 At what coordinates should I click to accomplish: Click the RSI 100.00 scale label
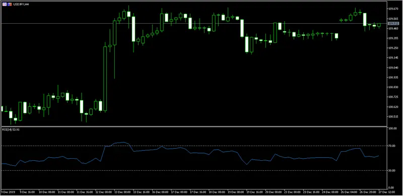(x=392, y=128)
